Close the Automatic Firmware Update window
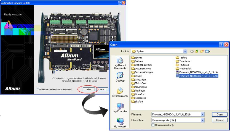Viewport: 230px width, 131px height. 124,3
